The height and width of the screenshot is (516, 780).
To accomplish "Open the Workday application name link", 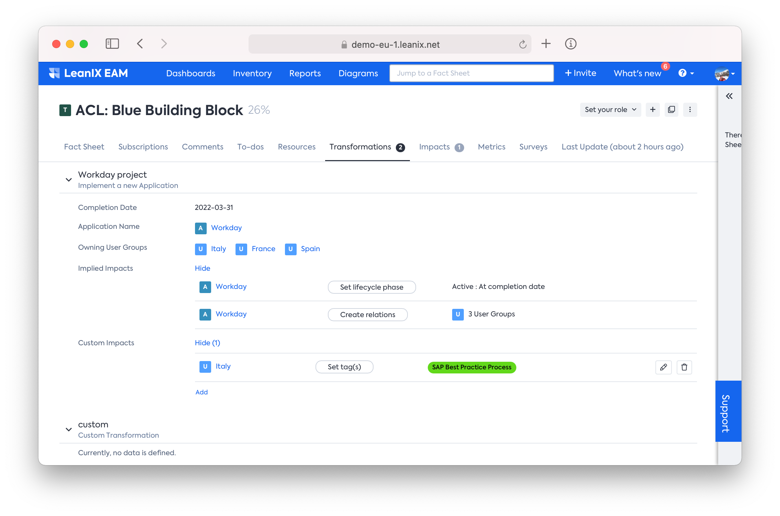I will click(x=227, y=228).
